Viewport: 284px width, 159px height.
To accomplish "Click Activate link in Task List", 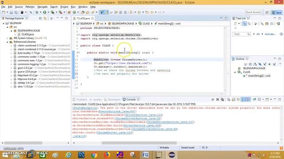I will [x=270, y=34].
